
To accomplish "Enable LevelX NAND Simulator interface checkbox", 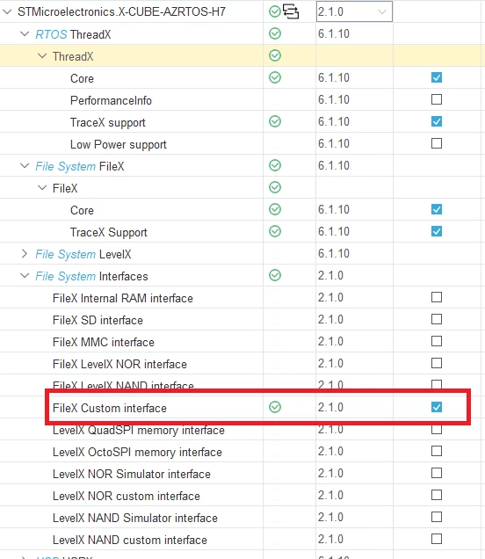I will (437, 517).
